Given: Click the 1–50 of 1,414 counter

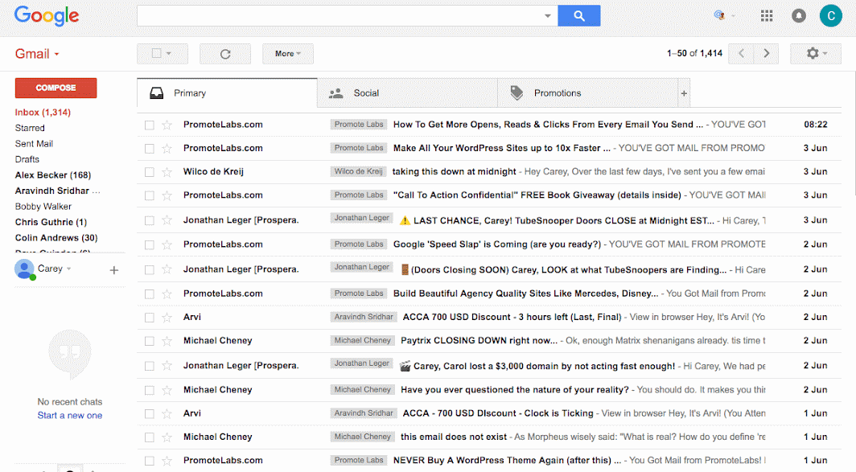Looking at the screenshot, I should [694, 54].
